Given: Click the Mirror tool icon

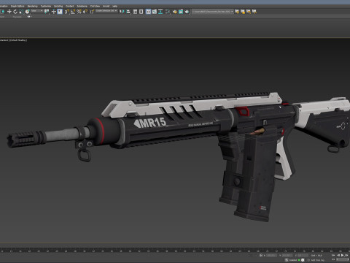Looking at the screenshot, I should click(122, 12).
